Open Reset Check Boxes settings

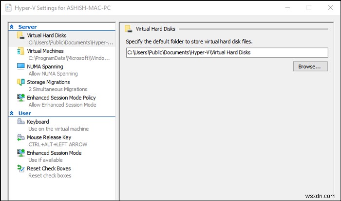[x=49, y=168]
